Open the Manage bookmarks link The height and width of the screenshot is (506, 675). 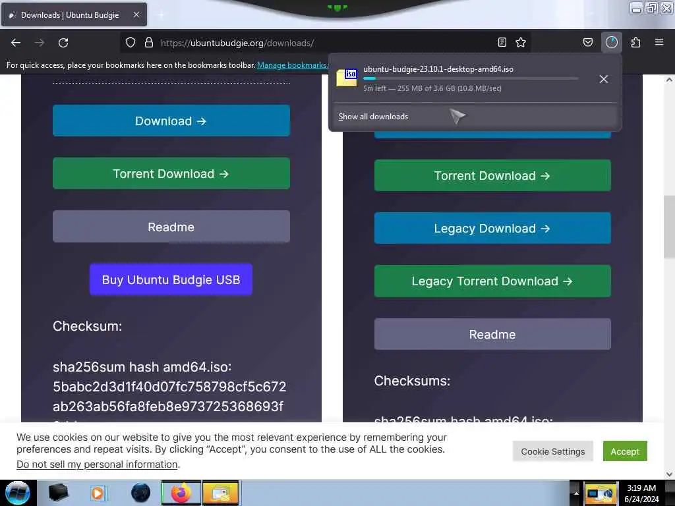point(293,65)
